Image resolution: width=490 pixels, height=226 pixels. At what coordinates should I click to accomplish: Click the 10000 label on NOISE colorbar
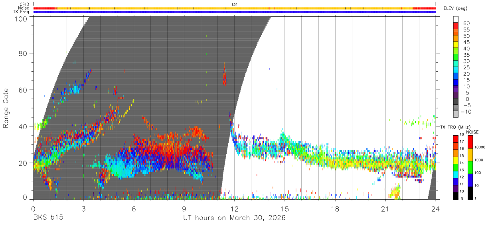(x=480, y=147)
